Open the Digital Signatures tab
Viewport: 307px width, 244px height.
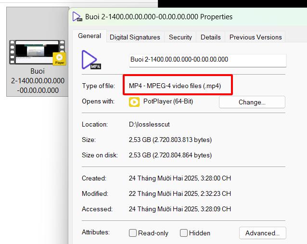pos(135,37)
